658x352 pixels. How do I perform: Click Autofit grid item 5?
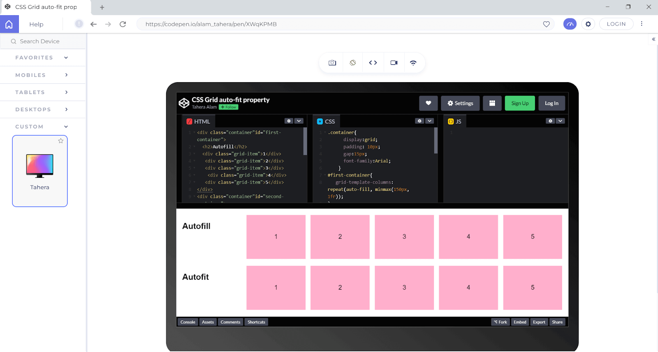(533, 288)
